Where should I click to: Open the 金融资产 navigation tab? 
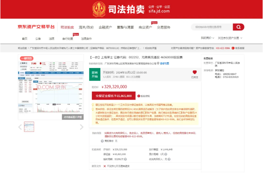[x=105, y=27]
